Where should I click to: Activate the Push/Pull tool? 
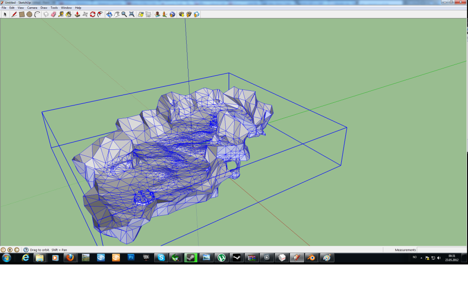(x=77, y=14)
